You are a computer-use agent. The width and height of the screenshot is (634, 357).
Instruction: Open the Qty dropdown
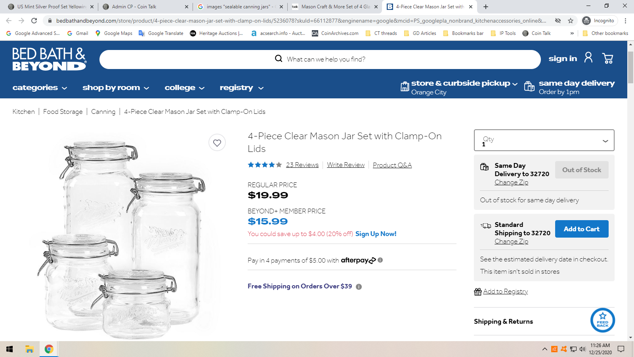pyautogui.click(x=544, y=140)
